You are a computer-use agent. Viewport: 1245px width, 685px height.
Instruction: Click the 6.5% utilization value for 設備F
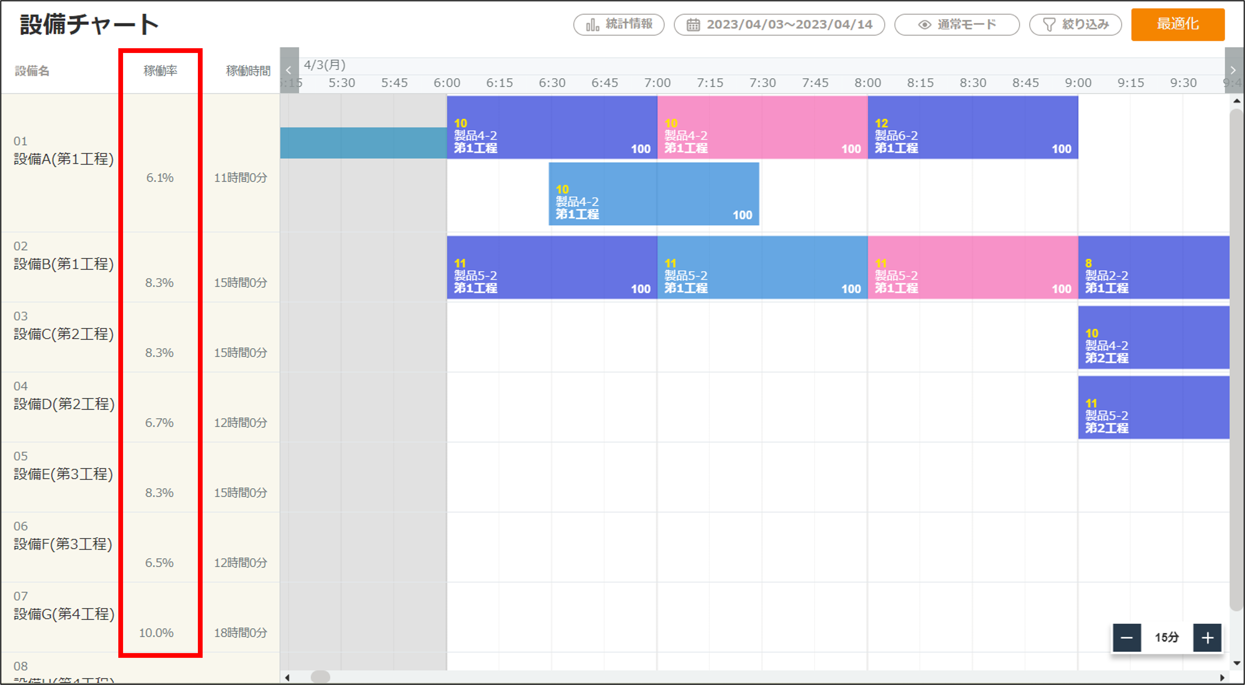click(x=159, y=562)
